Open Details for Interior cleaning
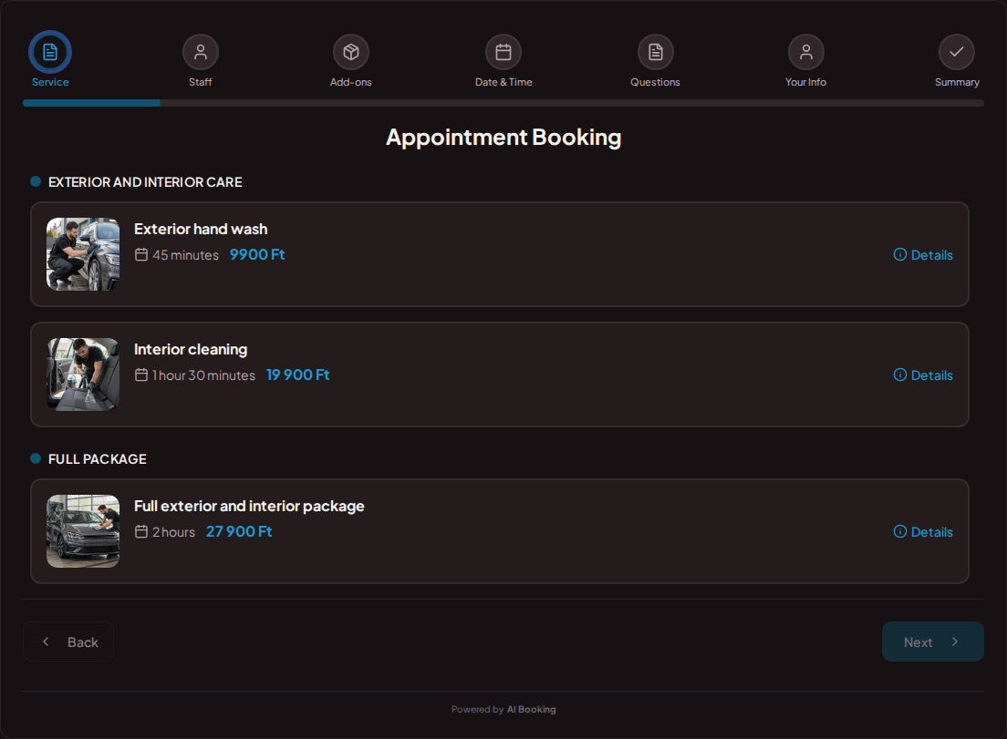1007x739 pixels. click(923, 375)
